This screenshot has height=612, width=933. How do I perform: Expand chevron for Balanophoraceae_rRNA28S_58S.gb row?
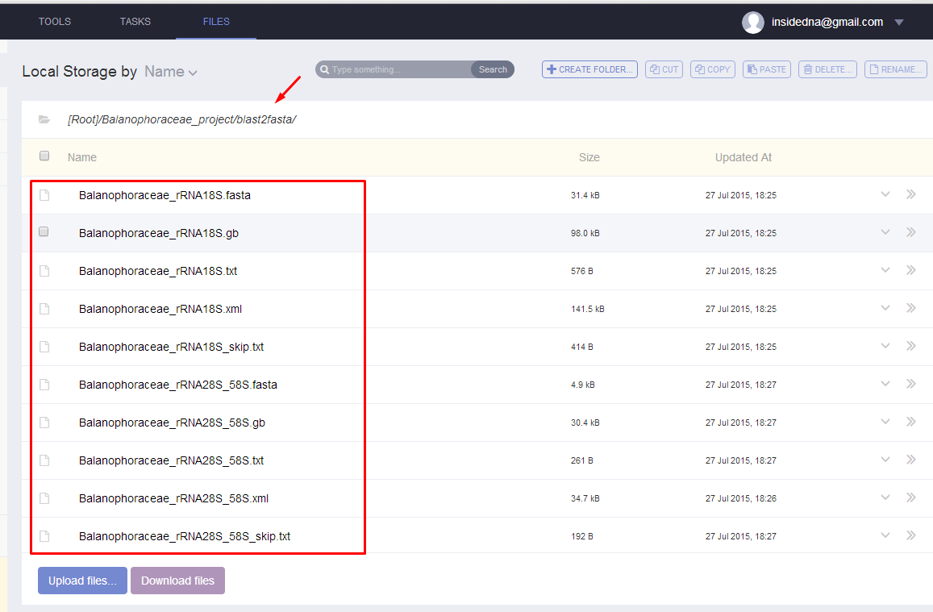(x=885, y=422)
